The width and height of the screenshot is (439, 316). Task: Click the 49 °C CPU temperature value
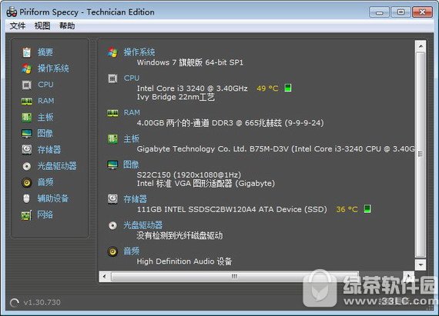point(267,88)
